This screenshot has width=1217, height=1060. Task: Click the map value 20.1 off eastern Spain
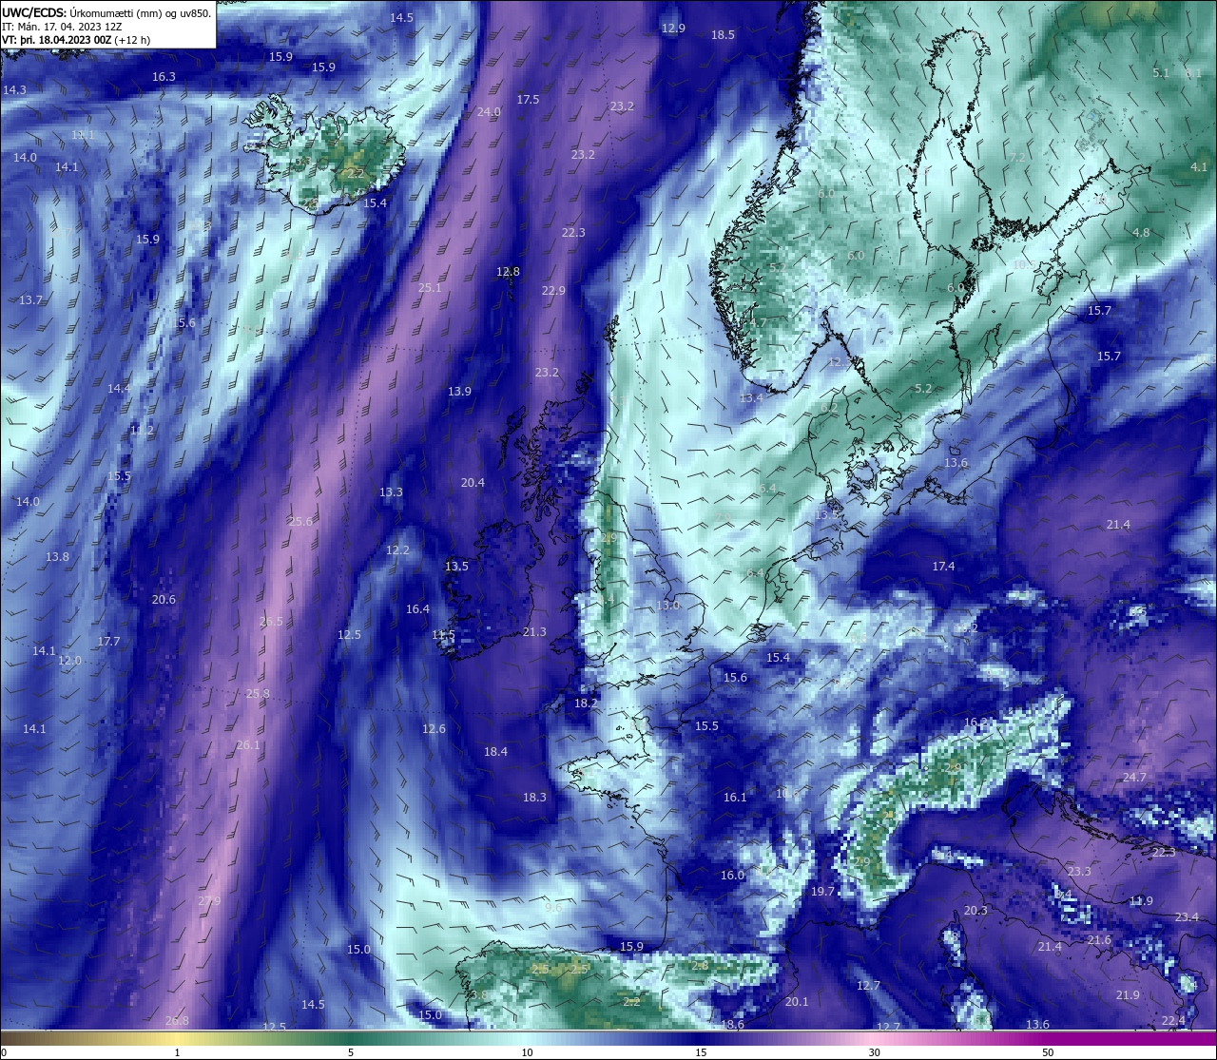(x=797, y=1002)
